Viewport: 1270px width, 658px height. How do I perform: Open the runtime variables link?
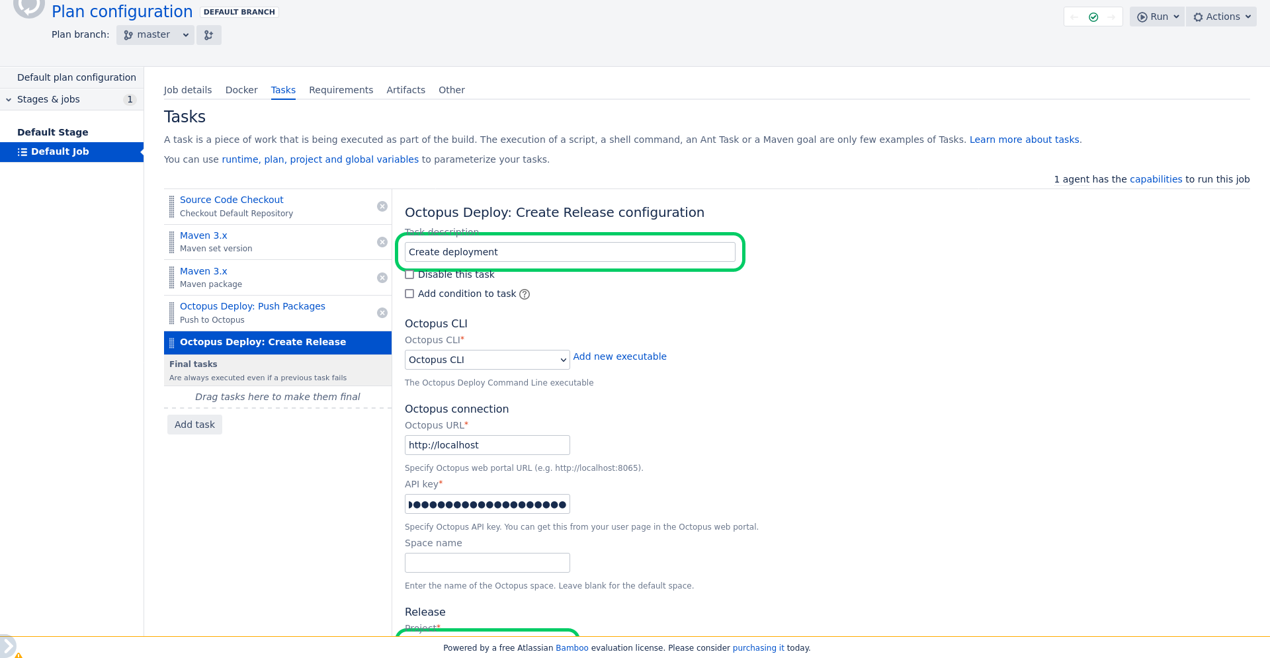(239, 159)
